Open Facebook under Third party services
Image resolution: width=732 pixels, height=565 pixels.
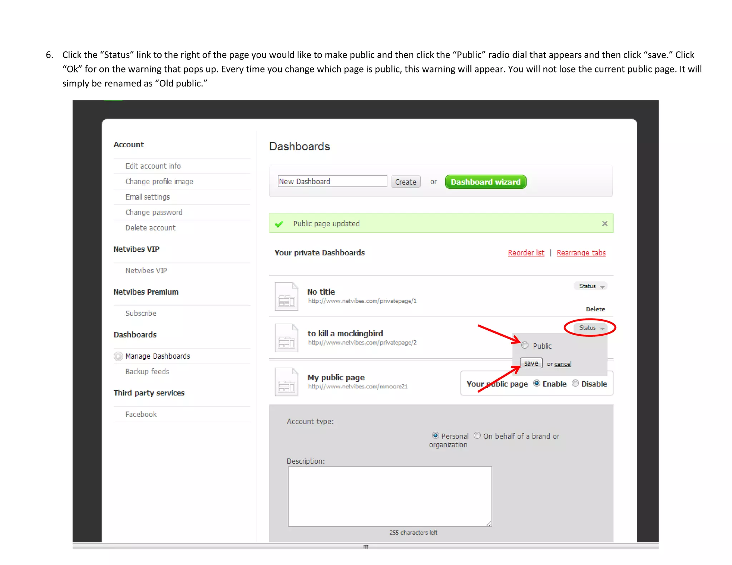point(141,414)
